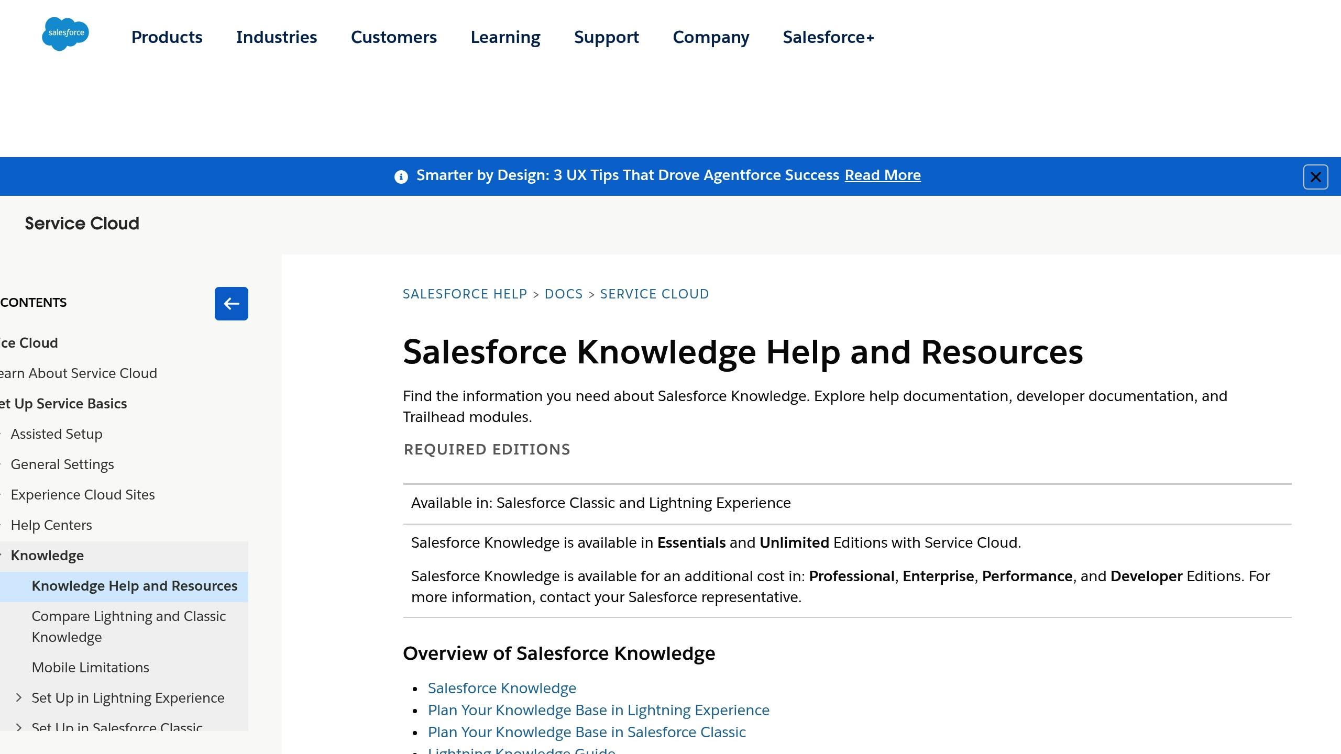Go to Salesforce Help breadcrumb
The height and width of the screenshot is (754, 1341).
tap(465, 294)
